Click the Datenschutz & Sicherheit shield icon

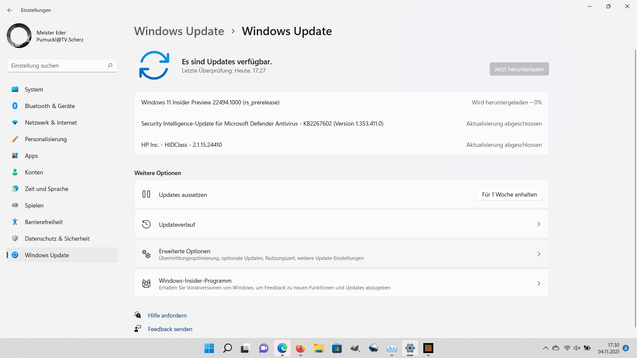pyautogui.click(x=15, y=239)
